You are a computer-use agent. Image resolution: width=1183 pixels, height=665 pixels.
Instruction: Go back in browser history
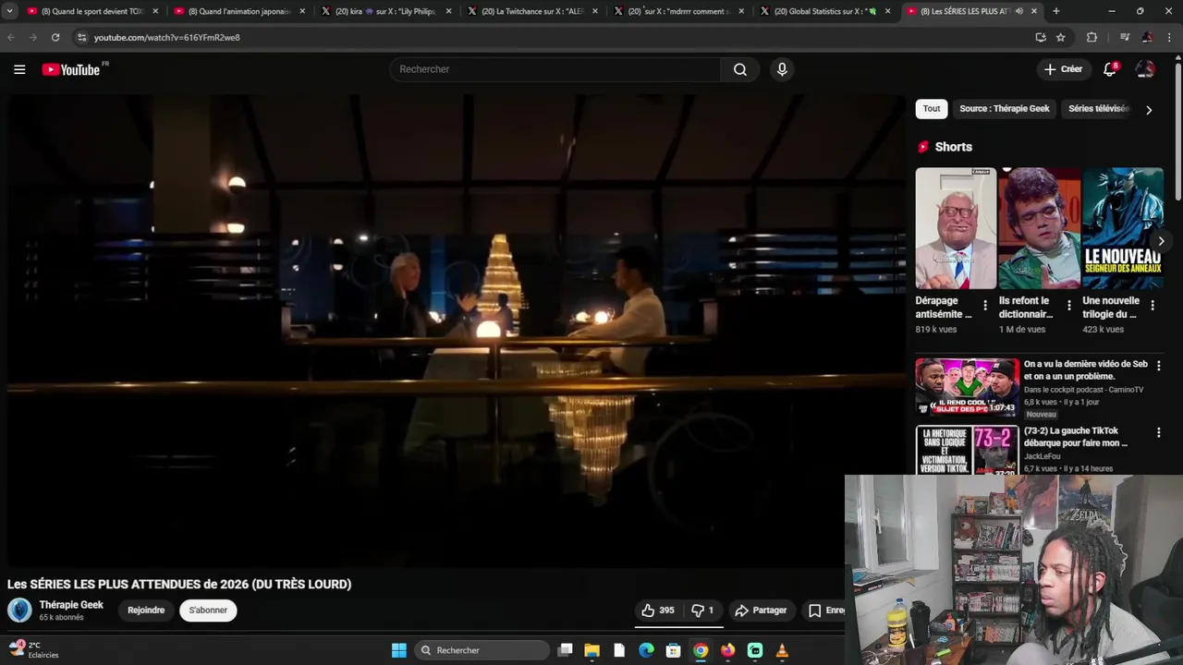[11, 37]
